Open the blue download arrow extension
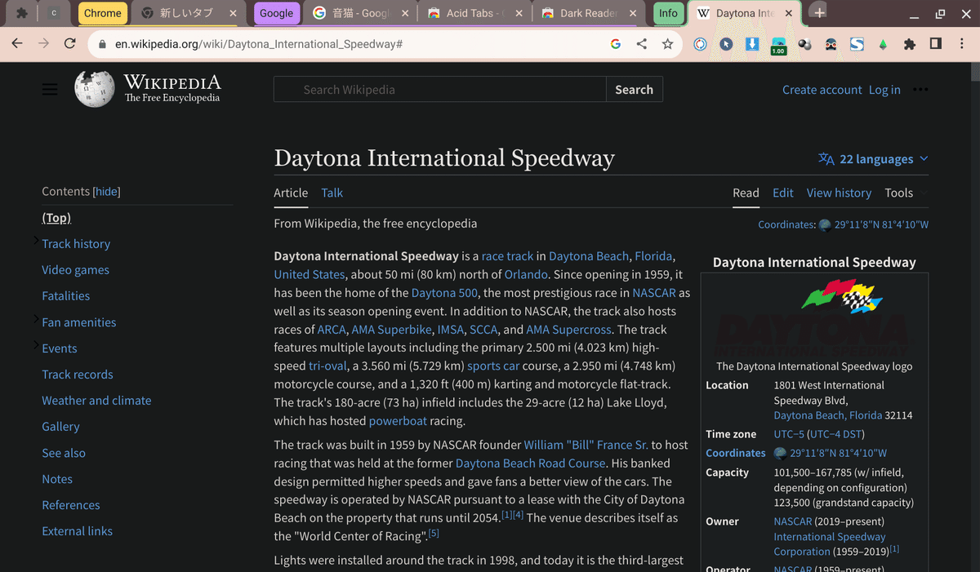This screenshot has width=980, height=572. point(752,44)
